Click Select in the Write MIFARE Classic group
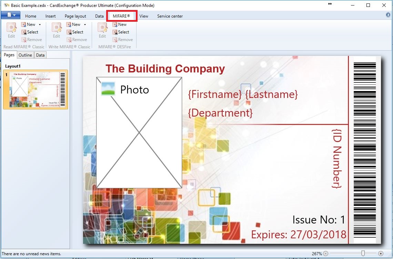 pyautogui.click(x=75, y=32)
